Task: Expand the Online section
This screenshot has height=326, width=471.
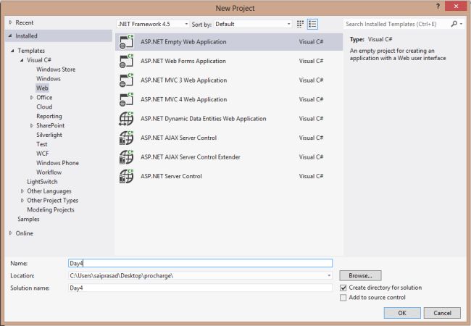Action: [x=11, y=233]
